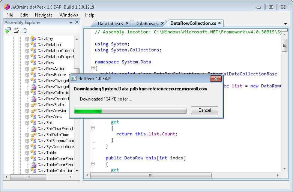Close the Assembly Explorer panel

coord(77,22)
